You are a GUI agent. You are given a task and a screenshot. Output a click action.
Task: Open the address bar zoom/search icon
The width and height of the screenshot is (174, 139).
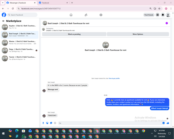click(150, 9)
